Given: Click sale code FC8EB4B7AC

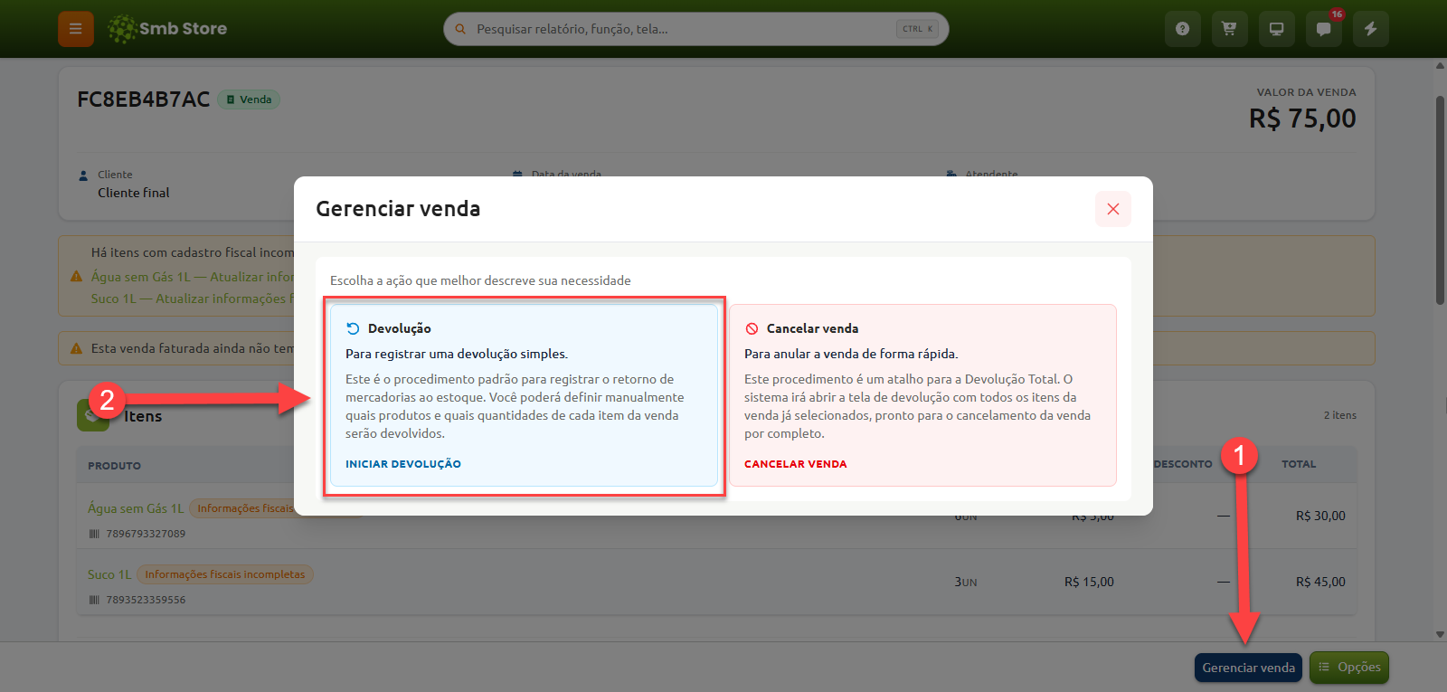Looking at the screenshot, I should pos(143,100).
